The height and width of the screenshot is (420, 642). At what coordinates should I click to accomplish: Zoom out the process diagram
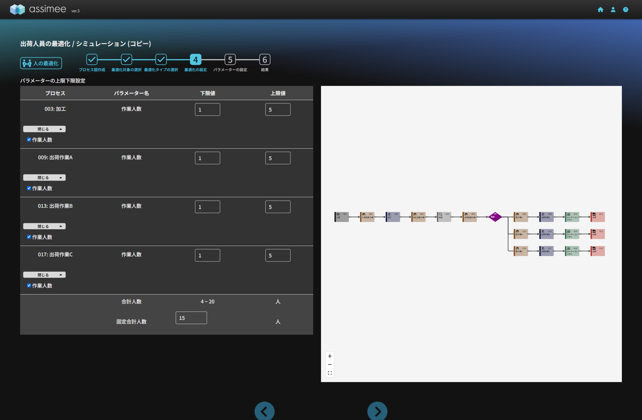329,365
